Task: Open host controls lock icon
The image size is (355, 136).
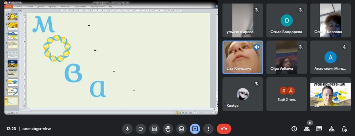Action: pyautogui.click(x=344, y=129)
